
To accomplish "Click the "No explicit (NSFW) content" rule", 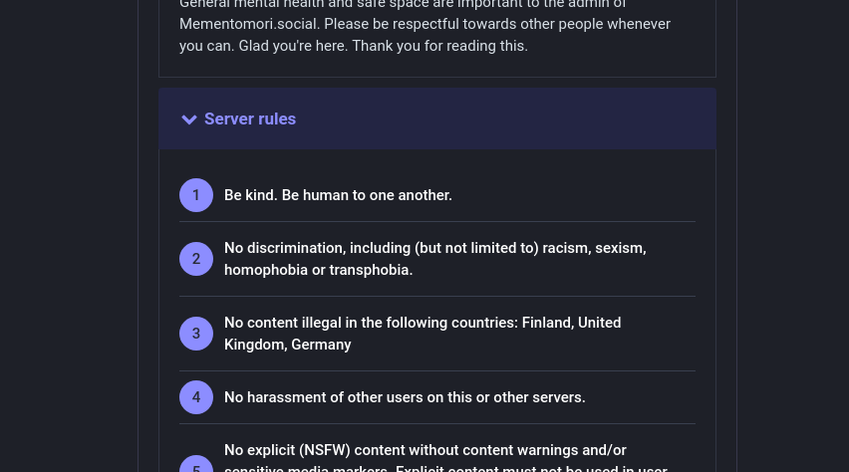I will (x=424, y=450).
